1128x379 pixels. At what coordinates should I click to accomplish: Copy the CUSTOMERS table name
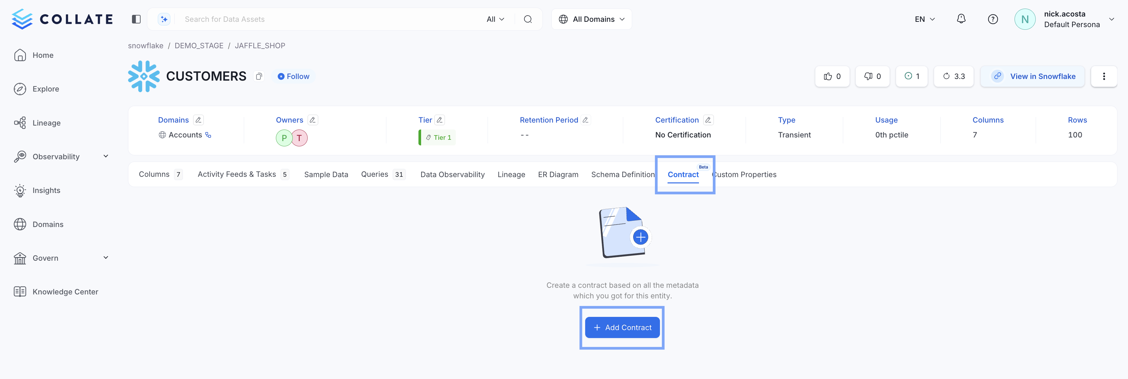259,76
